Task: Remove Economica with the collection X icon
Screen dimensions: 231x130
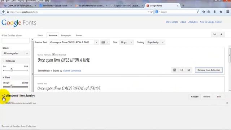Action: tap(227, 103)
